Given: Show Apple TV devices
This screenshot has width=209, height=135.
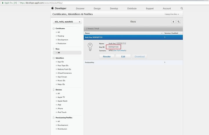Looking at the screenshot, I should tap(61, 97).
